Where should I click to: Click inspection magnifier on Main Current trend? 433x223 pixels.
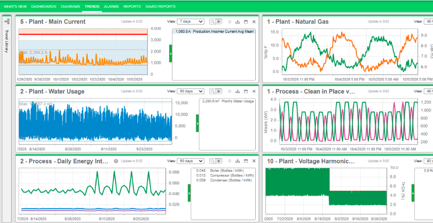pyautogui.click(x=212, y=22)
